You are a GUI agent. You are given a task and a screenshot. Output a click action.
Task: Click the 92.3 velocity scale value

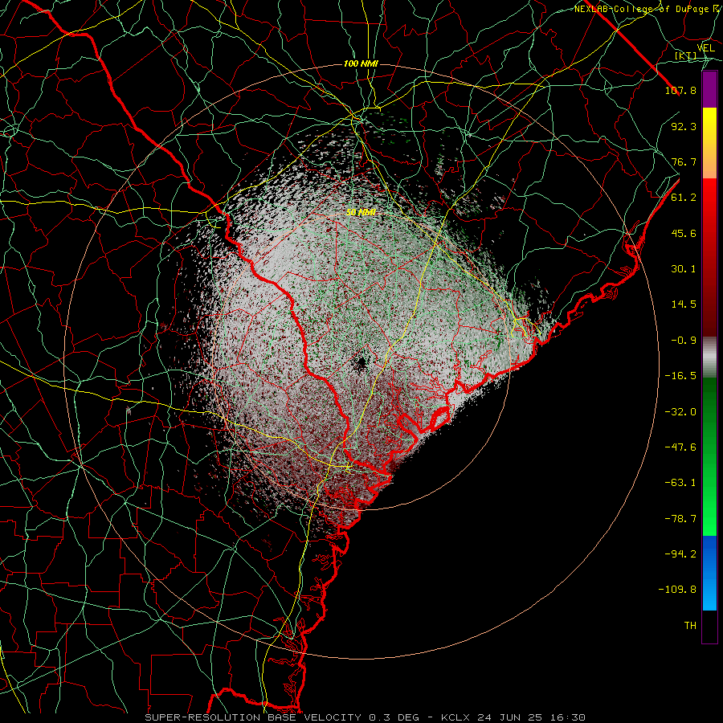pyautogui.click(x=684, y=126)
